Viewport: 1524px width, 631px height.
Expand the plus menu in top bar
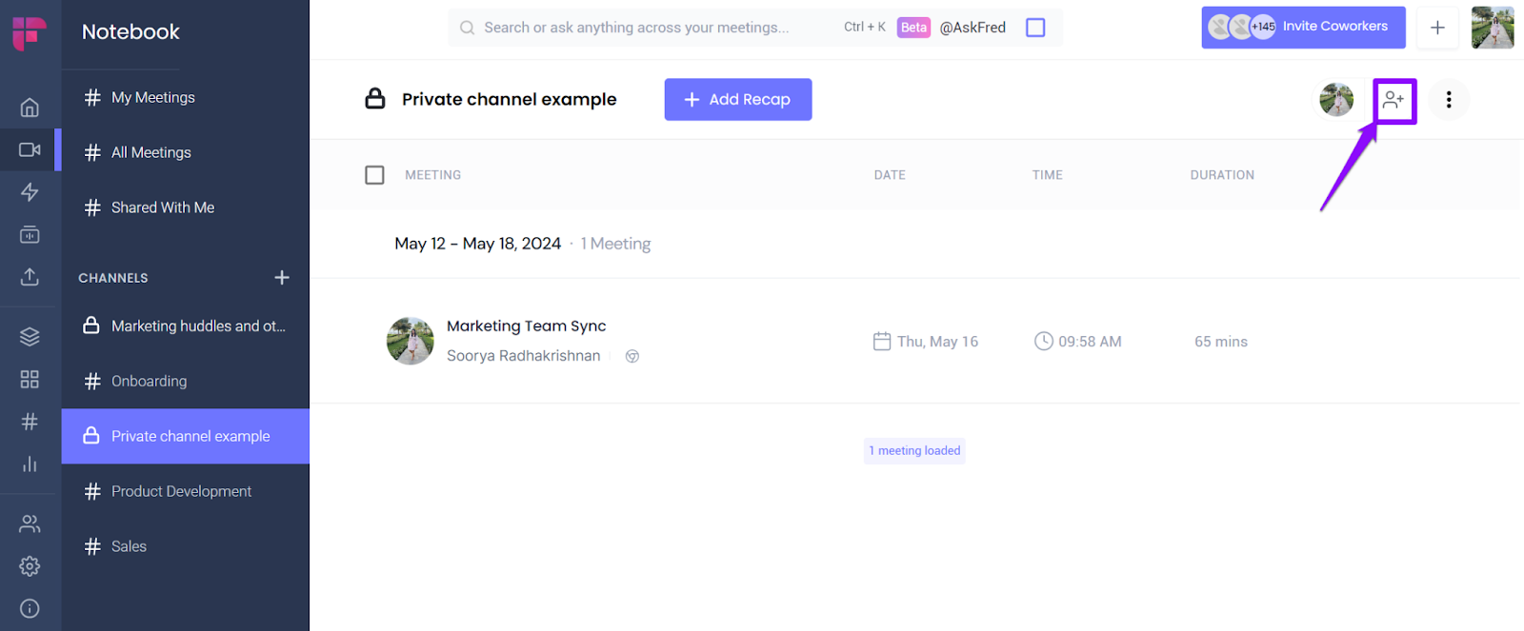pos(1437,28)
